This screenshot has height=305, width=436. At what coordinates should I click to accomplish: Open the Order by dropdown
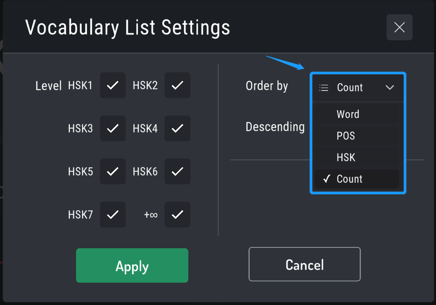pyautogui.click(x=358, y=88)
